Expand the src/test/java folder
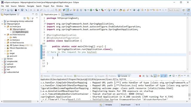Image resolution: width=191 pixels, height=107 pixels. [x=5, y=40]
